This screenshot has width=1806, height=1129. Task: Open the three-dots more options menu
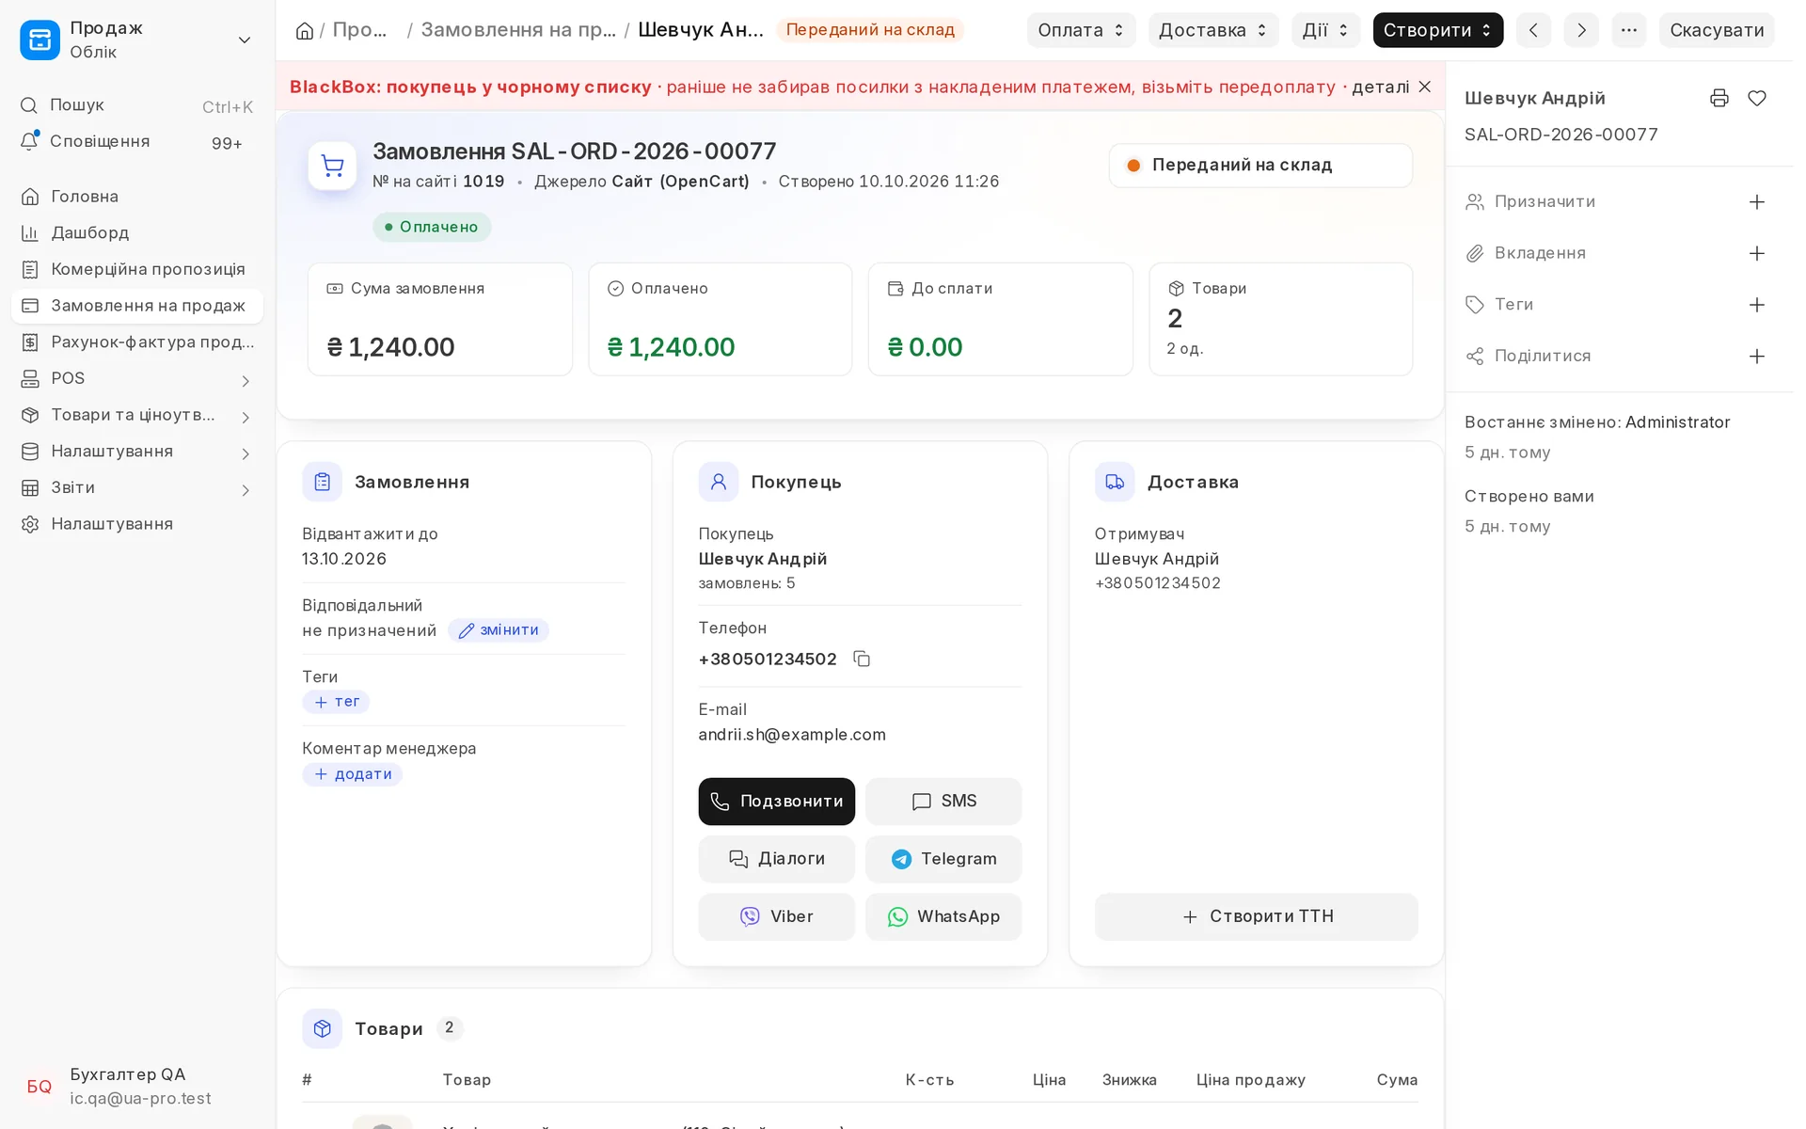tap(1629, 30)
